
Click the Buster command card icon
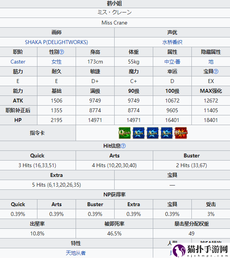click(181, 133)
